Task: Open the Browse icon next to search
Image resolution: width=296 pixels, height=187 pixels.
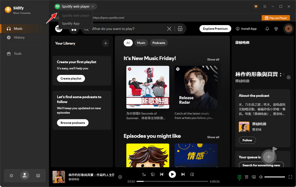Action: point(180,29)
